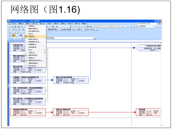Click the New blank project icon
Screen dimensions: 172x129
tap(9, 27)
